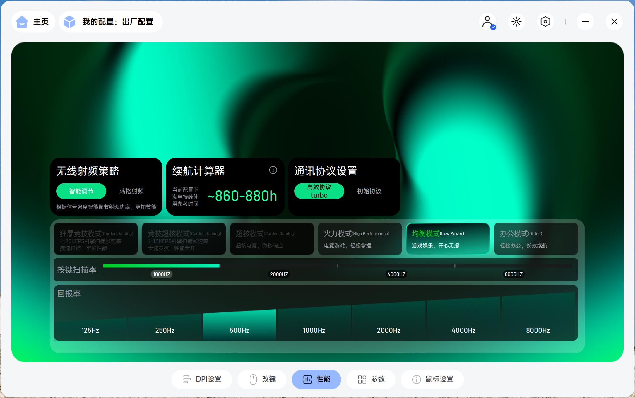Click the blue cube configuration icon
This screenshot has height=398, width=635.
(69, 22)
